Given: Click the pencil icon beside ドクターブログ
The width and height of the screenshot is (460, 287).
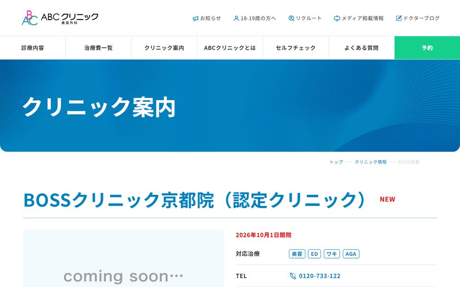Looking at the screenshot, I should [399, 18].
